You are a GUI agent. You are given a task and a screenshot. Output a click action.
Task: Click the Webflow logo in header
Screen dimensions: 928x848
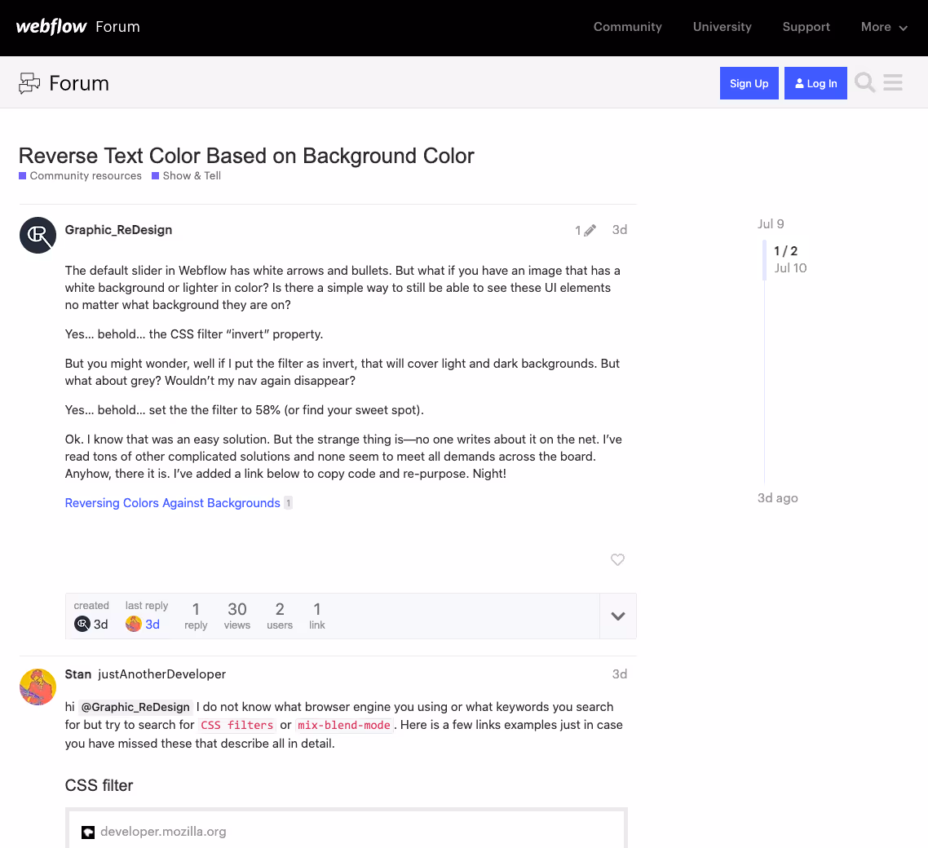[51, 27]
